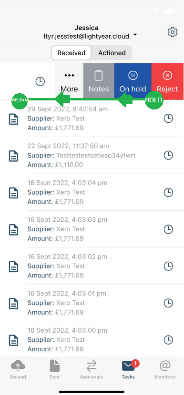The width and height of the screenshot is (184, 395).
Task: Tap clock icon on the £1,110.00 row
Action: 168,156
